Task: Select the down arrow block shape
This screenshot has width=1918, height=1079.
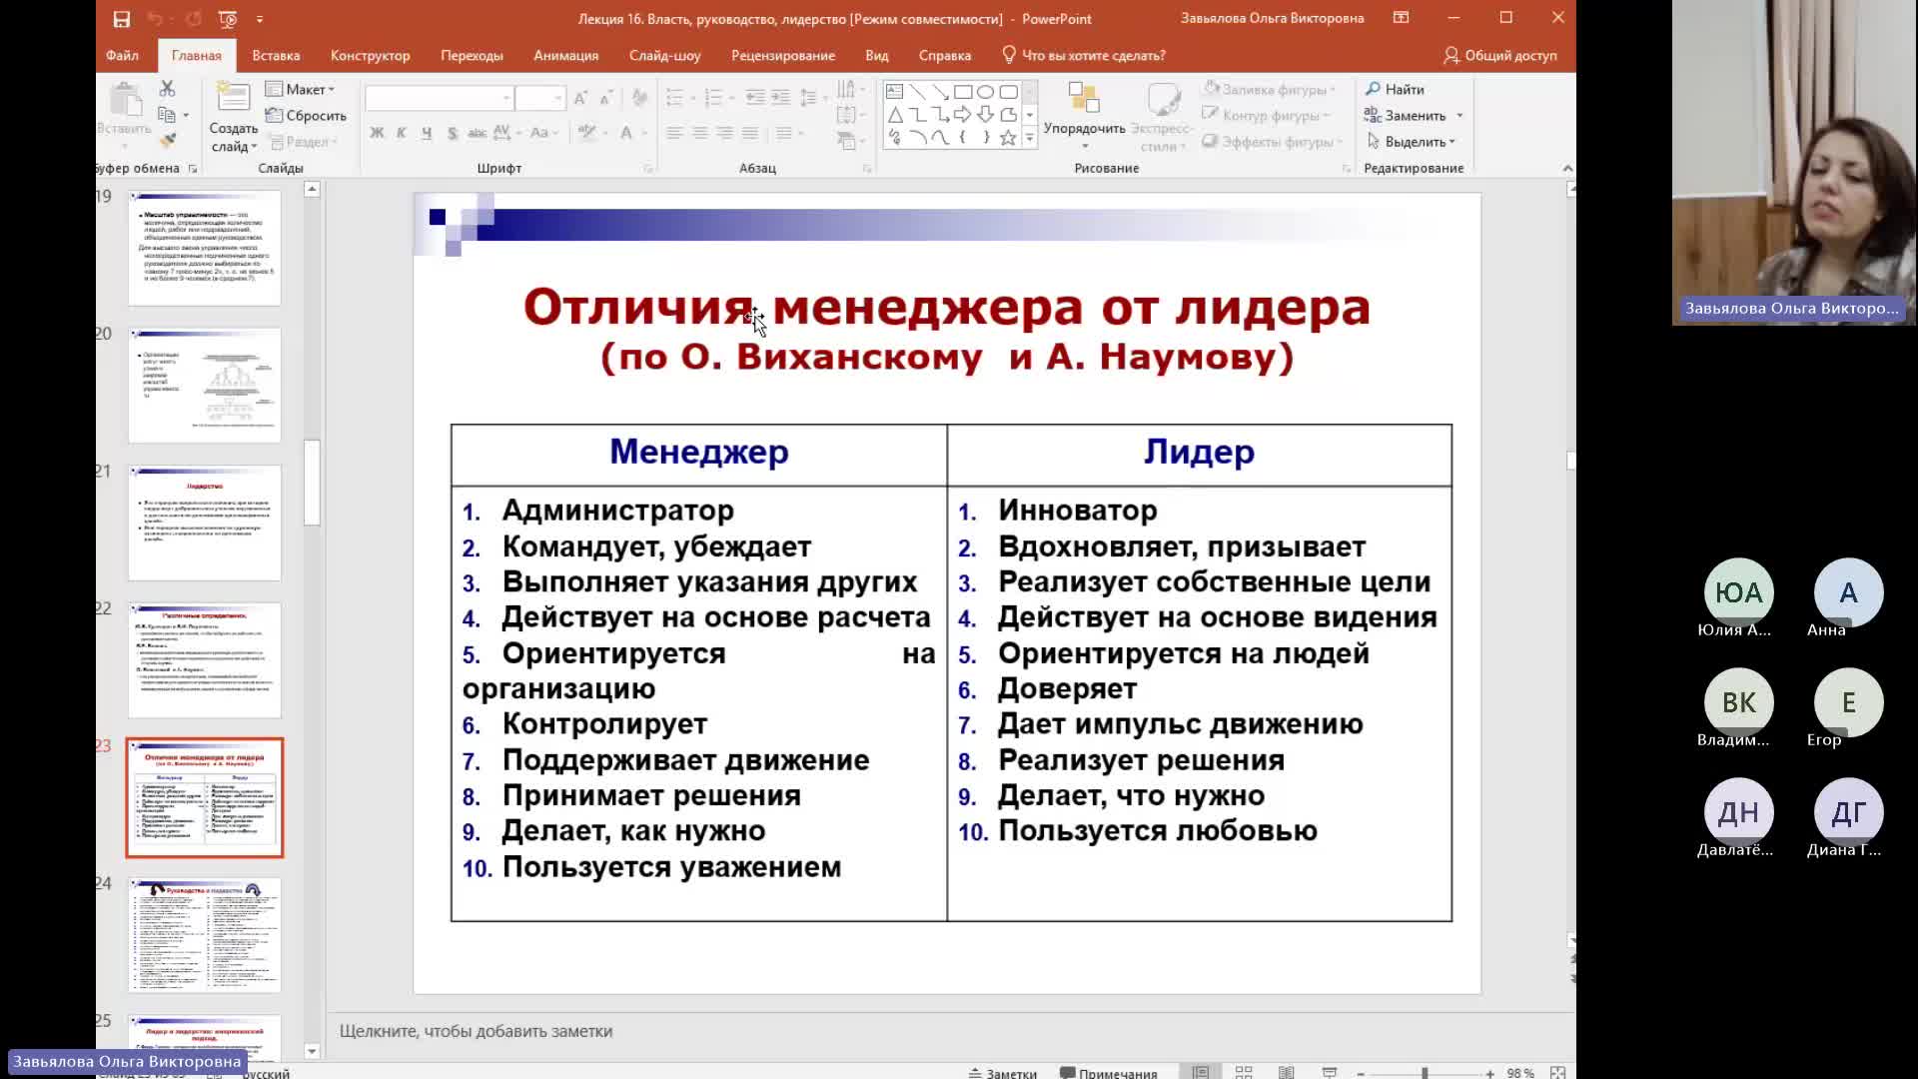Action: [x=986, y=114]
